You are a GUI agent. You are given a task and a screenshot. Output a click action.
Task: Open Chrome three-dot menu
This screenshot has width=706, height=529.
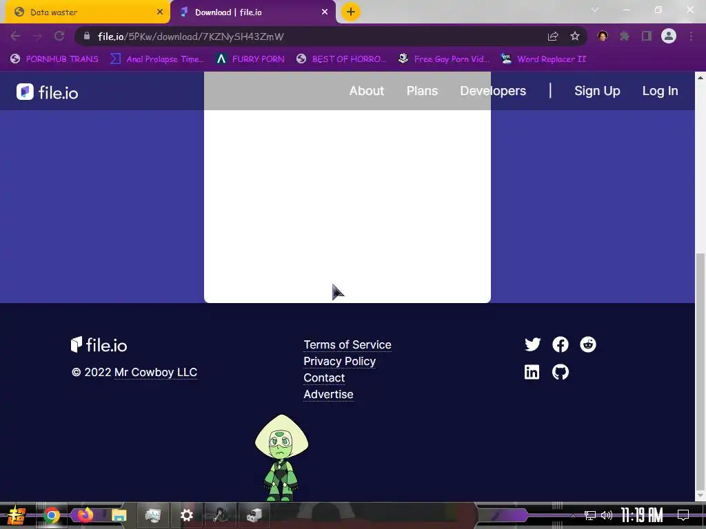pos(691,36)
